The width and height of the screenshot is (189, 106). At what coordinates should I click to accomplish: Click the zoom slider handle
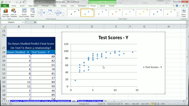[177, 104]
